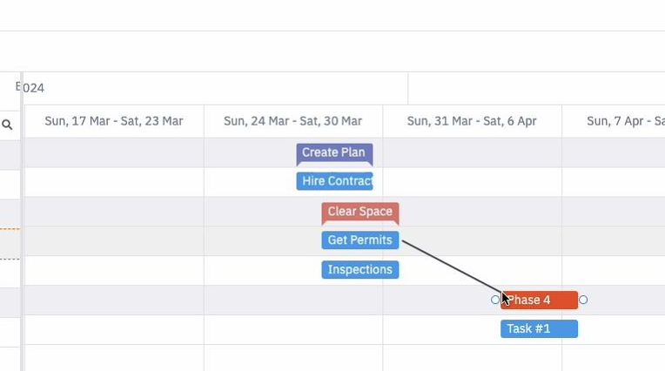Select the Clear Space phase bar

360,213
